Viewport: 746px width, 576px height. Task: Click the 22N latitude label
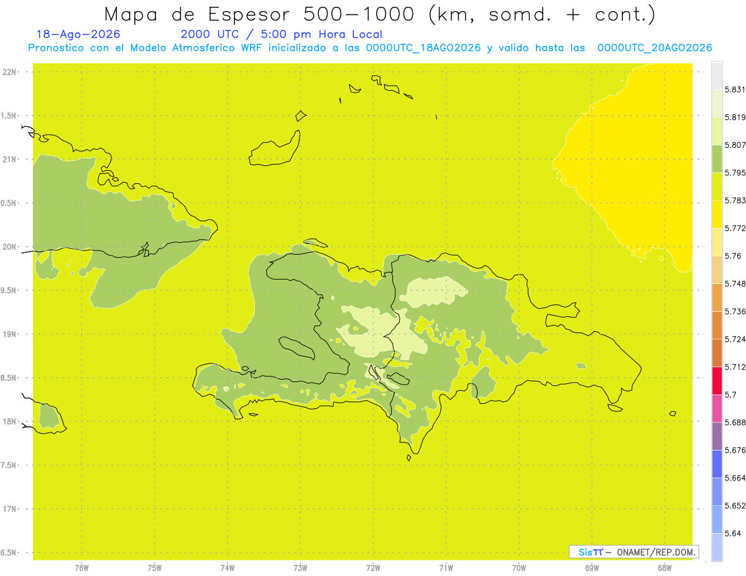tap(11, 72)
